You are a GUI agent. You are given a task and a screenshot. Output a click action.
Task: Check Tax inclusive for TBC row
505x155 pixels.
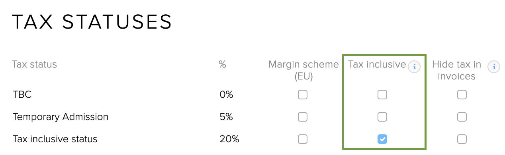tap(382, 95)
